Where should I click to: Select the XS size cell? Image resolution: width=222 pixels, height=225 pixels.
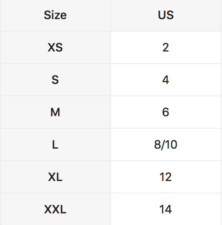point(55,47)
